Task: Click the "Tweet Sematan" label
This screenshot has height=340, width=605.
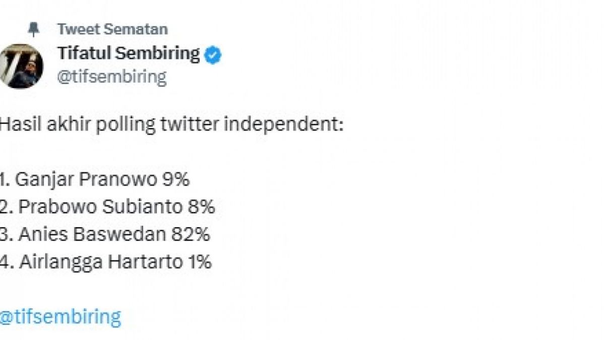Action: (x=112, y=29)
